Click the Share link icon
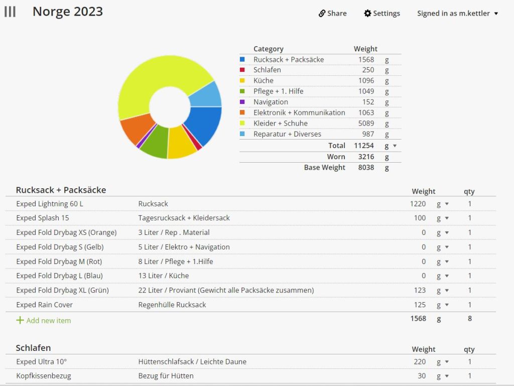This screenshot has height=386, width=514. (x=322, y=14)
